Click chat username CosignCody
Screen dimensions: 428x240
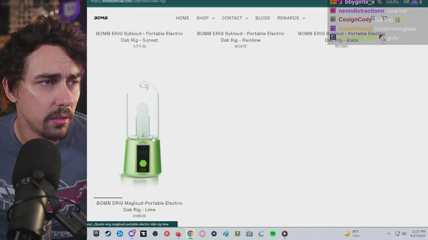click(x=355, y=20)
